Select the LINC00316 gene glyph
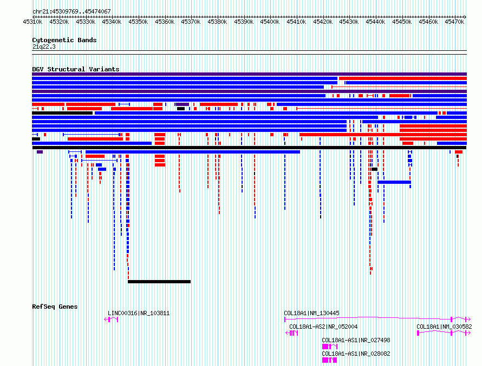Viewport: 482px width, 366px height. 111,320
